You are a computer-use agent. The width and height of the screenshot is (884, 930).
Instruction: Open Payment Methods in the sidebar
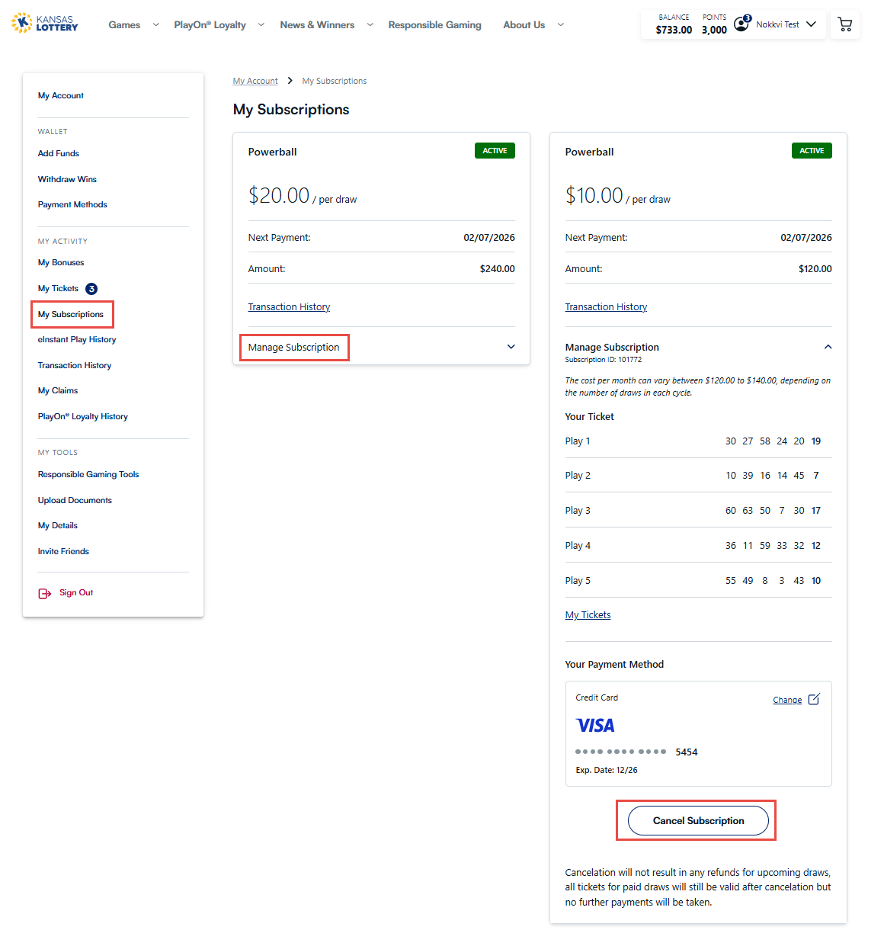coord(72,204)
